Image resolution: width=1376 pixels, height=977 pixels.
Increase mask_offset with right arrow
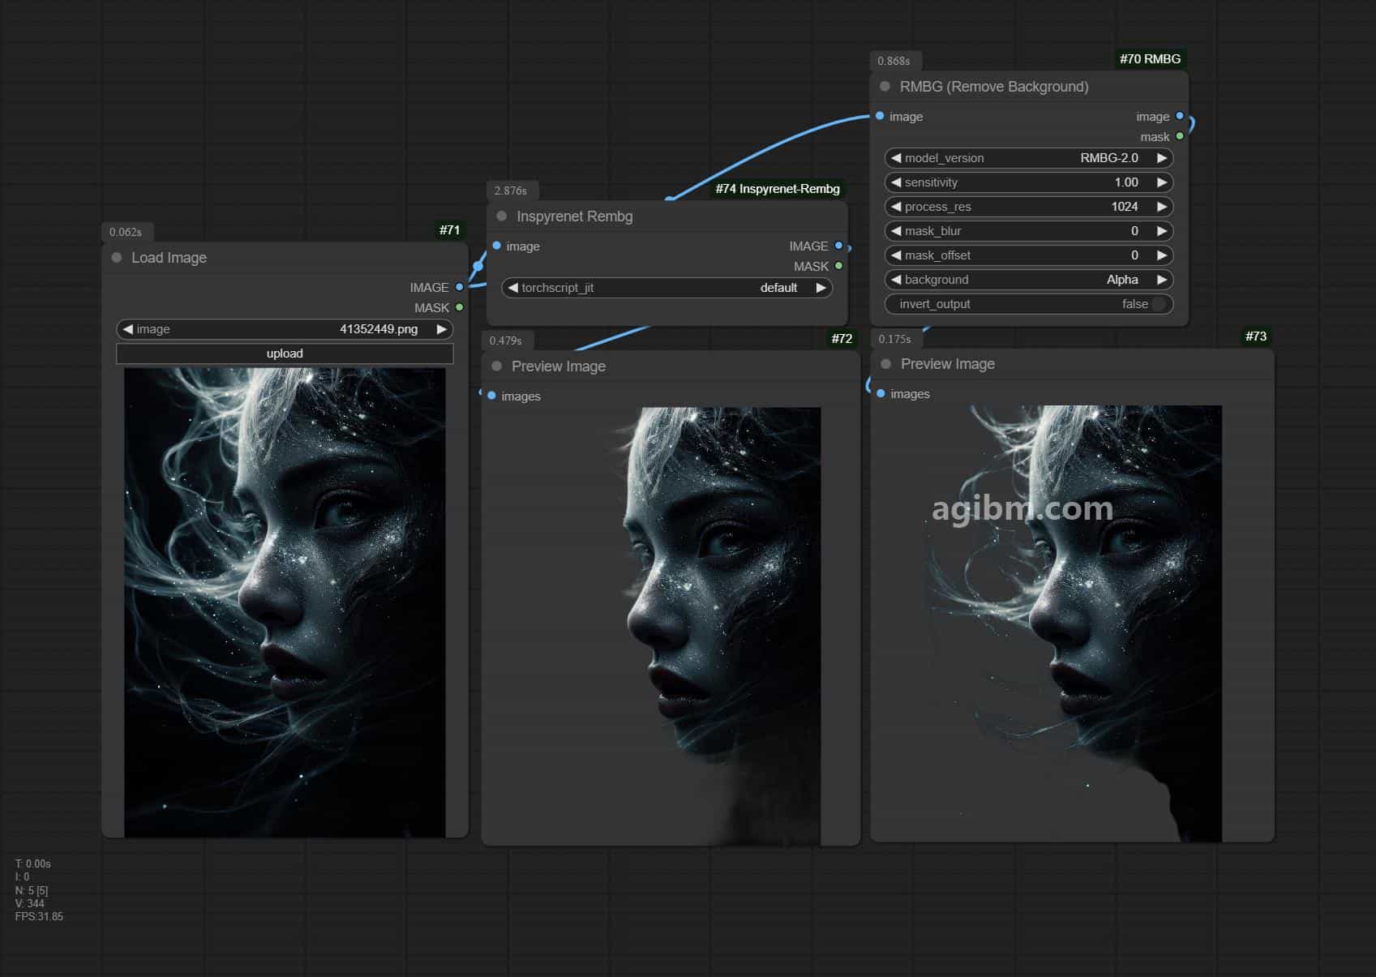point(1162,255)
